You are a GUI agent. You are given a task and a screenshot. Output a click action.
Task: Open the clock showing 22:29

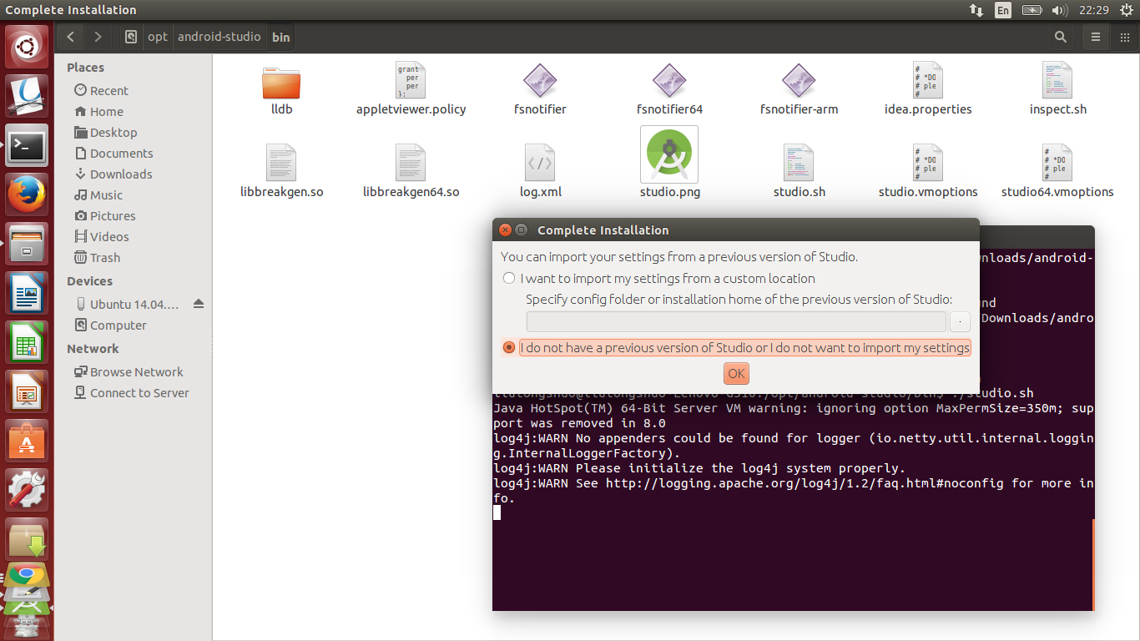(1093, 10)
